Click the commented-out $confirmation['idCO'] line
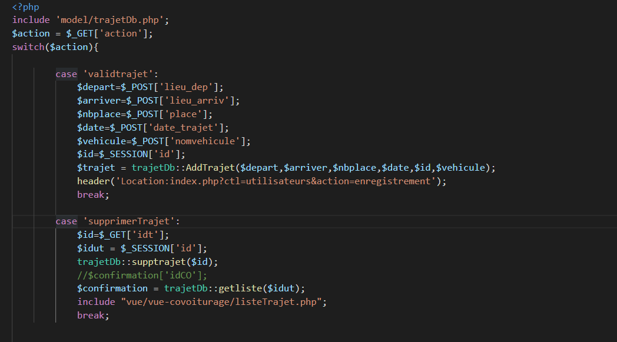The image size is (617, 342). (142, 275)
